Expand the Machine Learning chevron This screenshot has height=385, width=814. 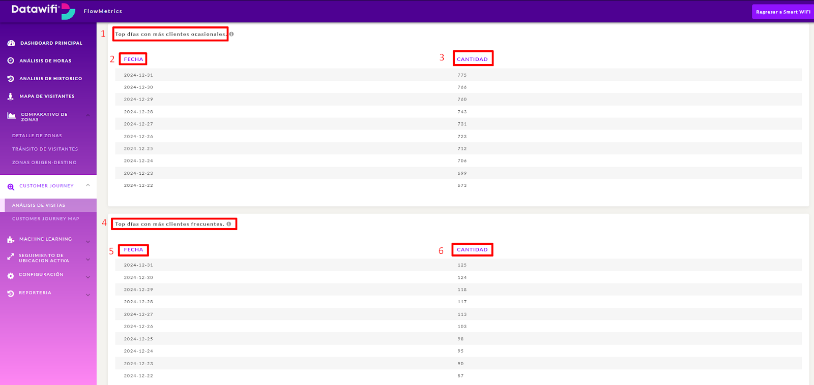[88, 242]
